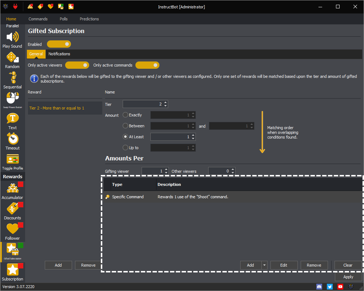Open Discounts tag shortcut icon in title bar
Viewport: 364px width, 291px height.
click(40, 7)
